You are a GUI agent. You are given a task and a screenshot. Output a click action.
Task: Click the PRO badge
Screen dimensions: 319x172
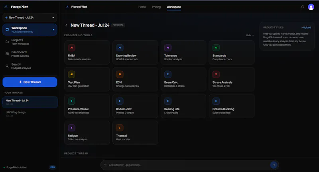pyautogui.click(x=53, y=167)
